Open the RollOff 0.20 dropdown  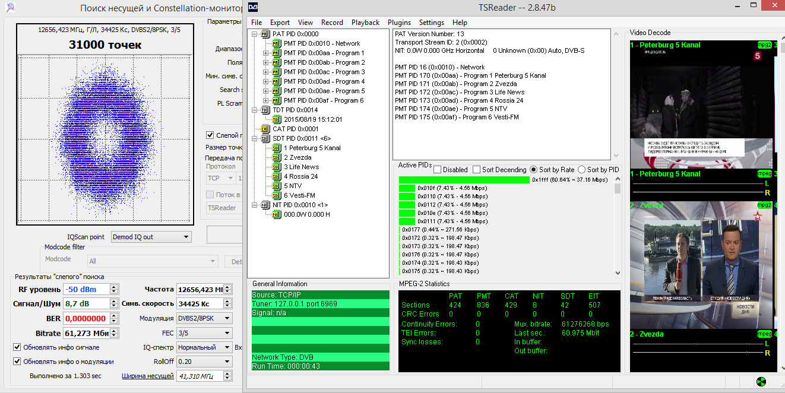204,362
